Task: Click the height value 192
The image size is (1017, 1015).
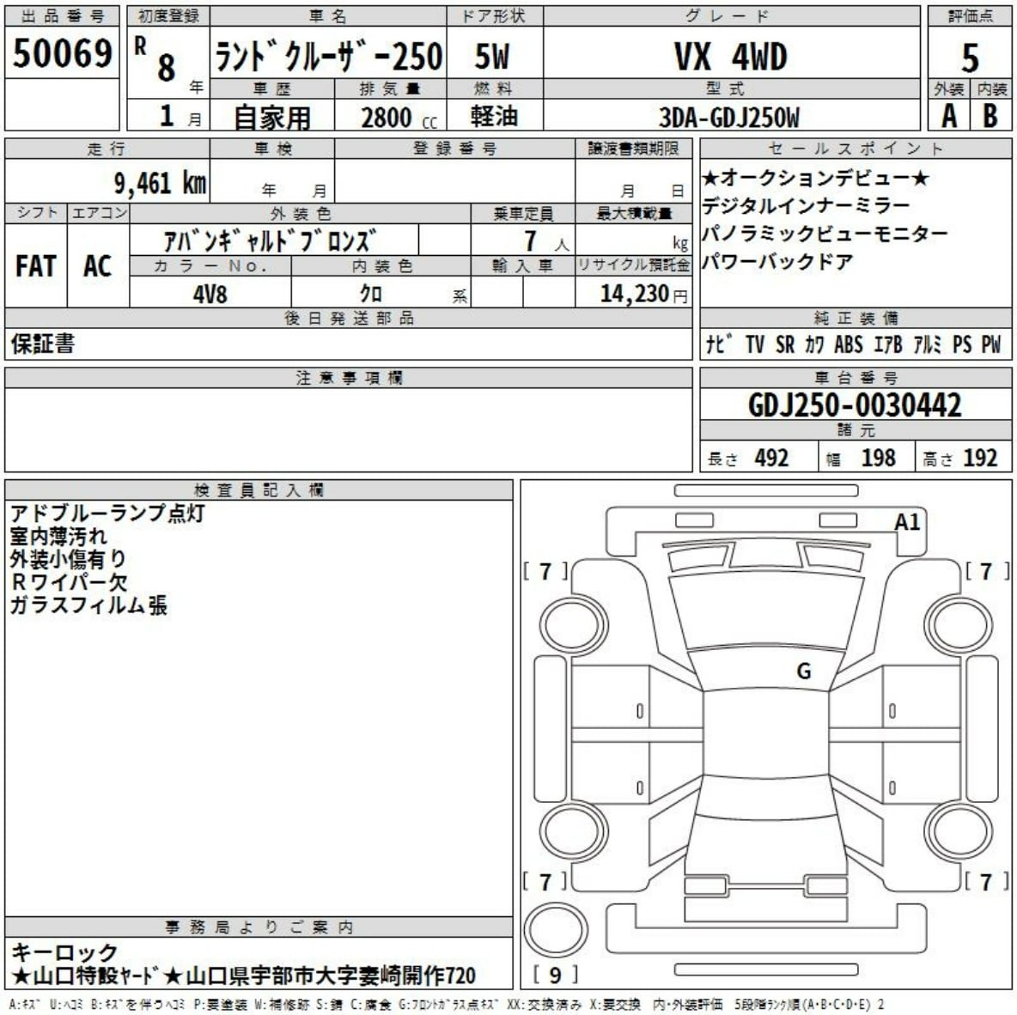Action: 980,458
